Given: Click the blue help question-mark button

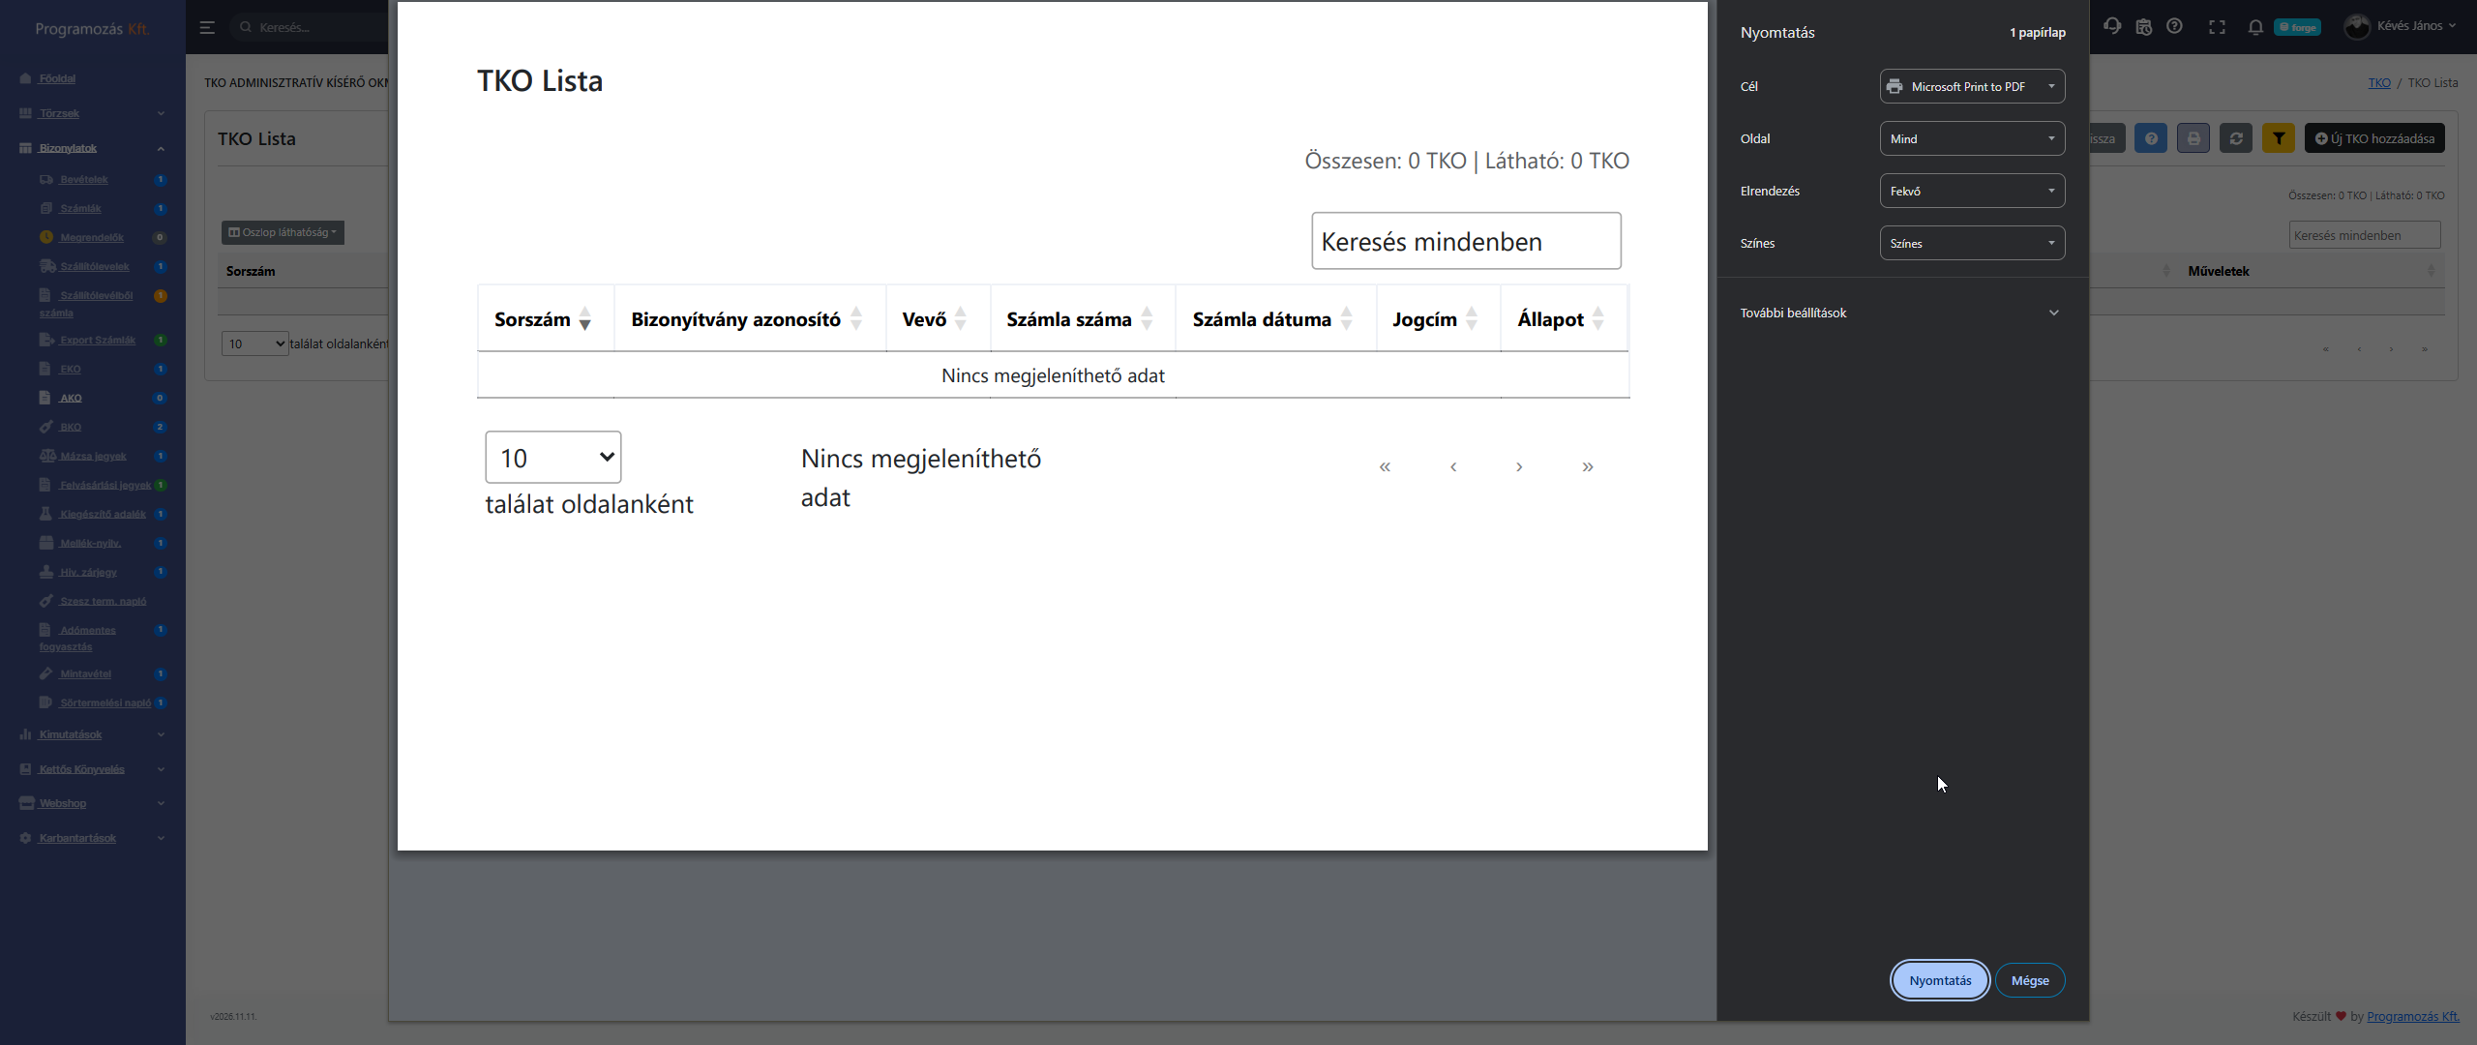Looking at the screenshot, I should (x=2151, y=138).
